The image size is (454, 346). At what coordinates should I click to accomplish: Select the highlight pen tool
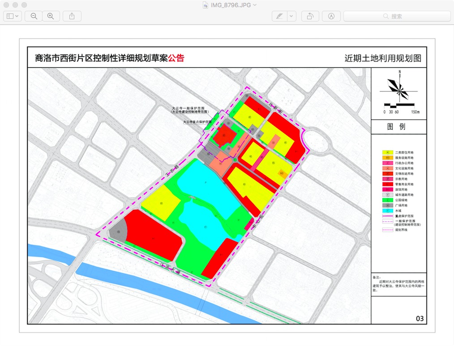[x=279, y=16]
